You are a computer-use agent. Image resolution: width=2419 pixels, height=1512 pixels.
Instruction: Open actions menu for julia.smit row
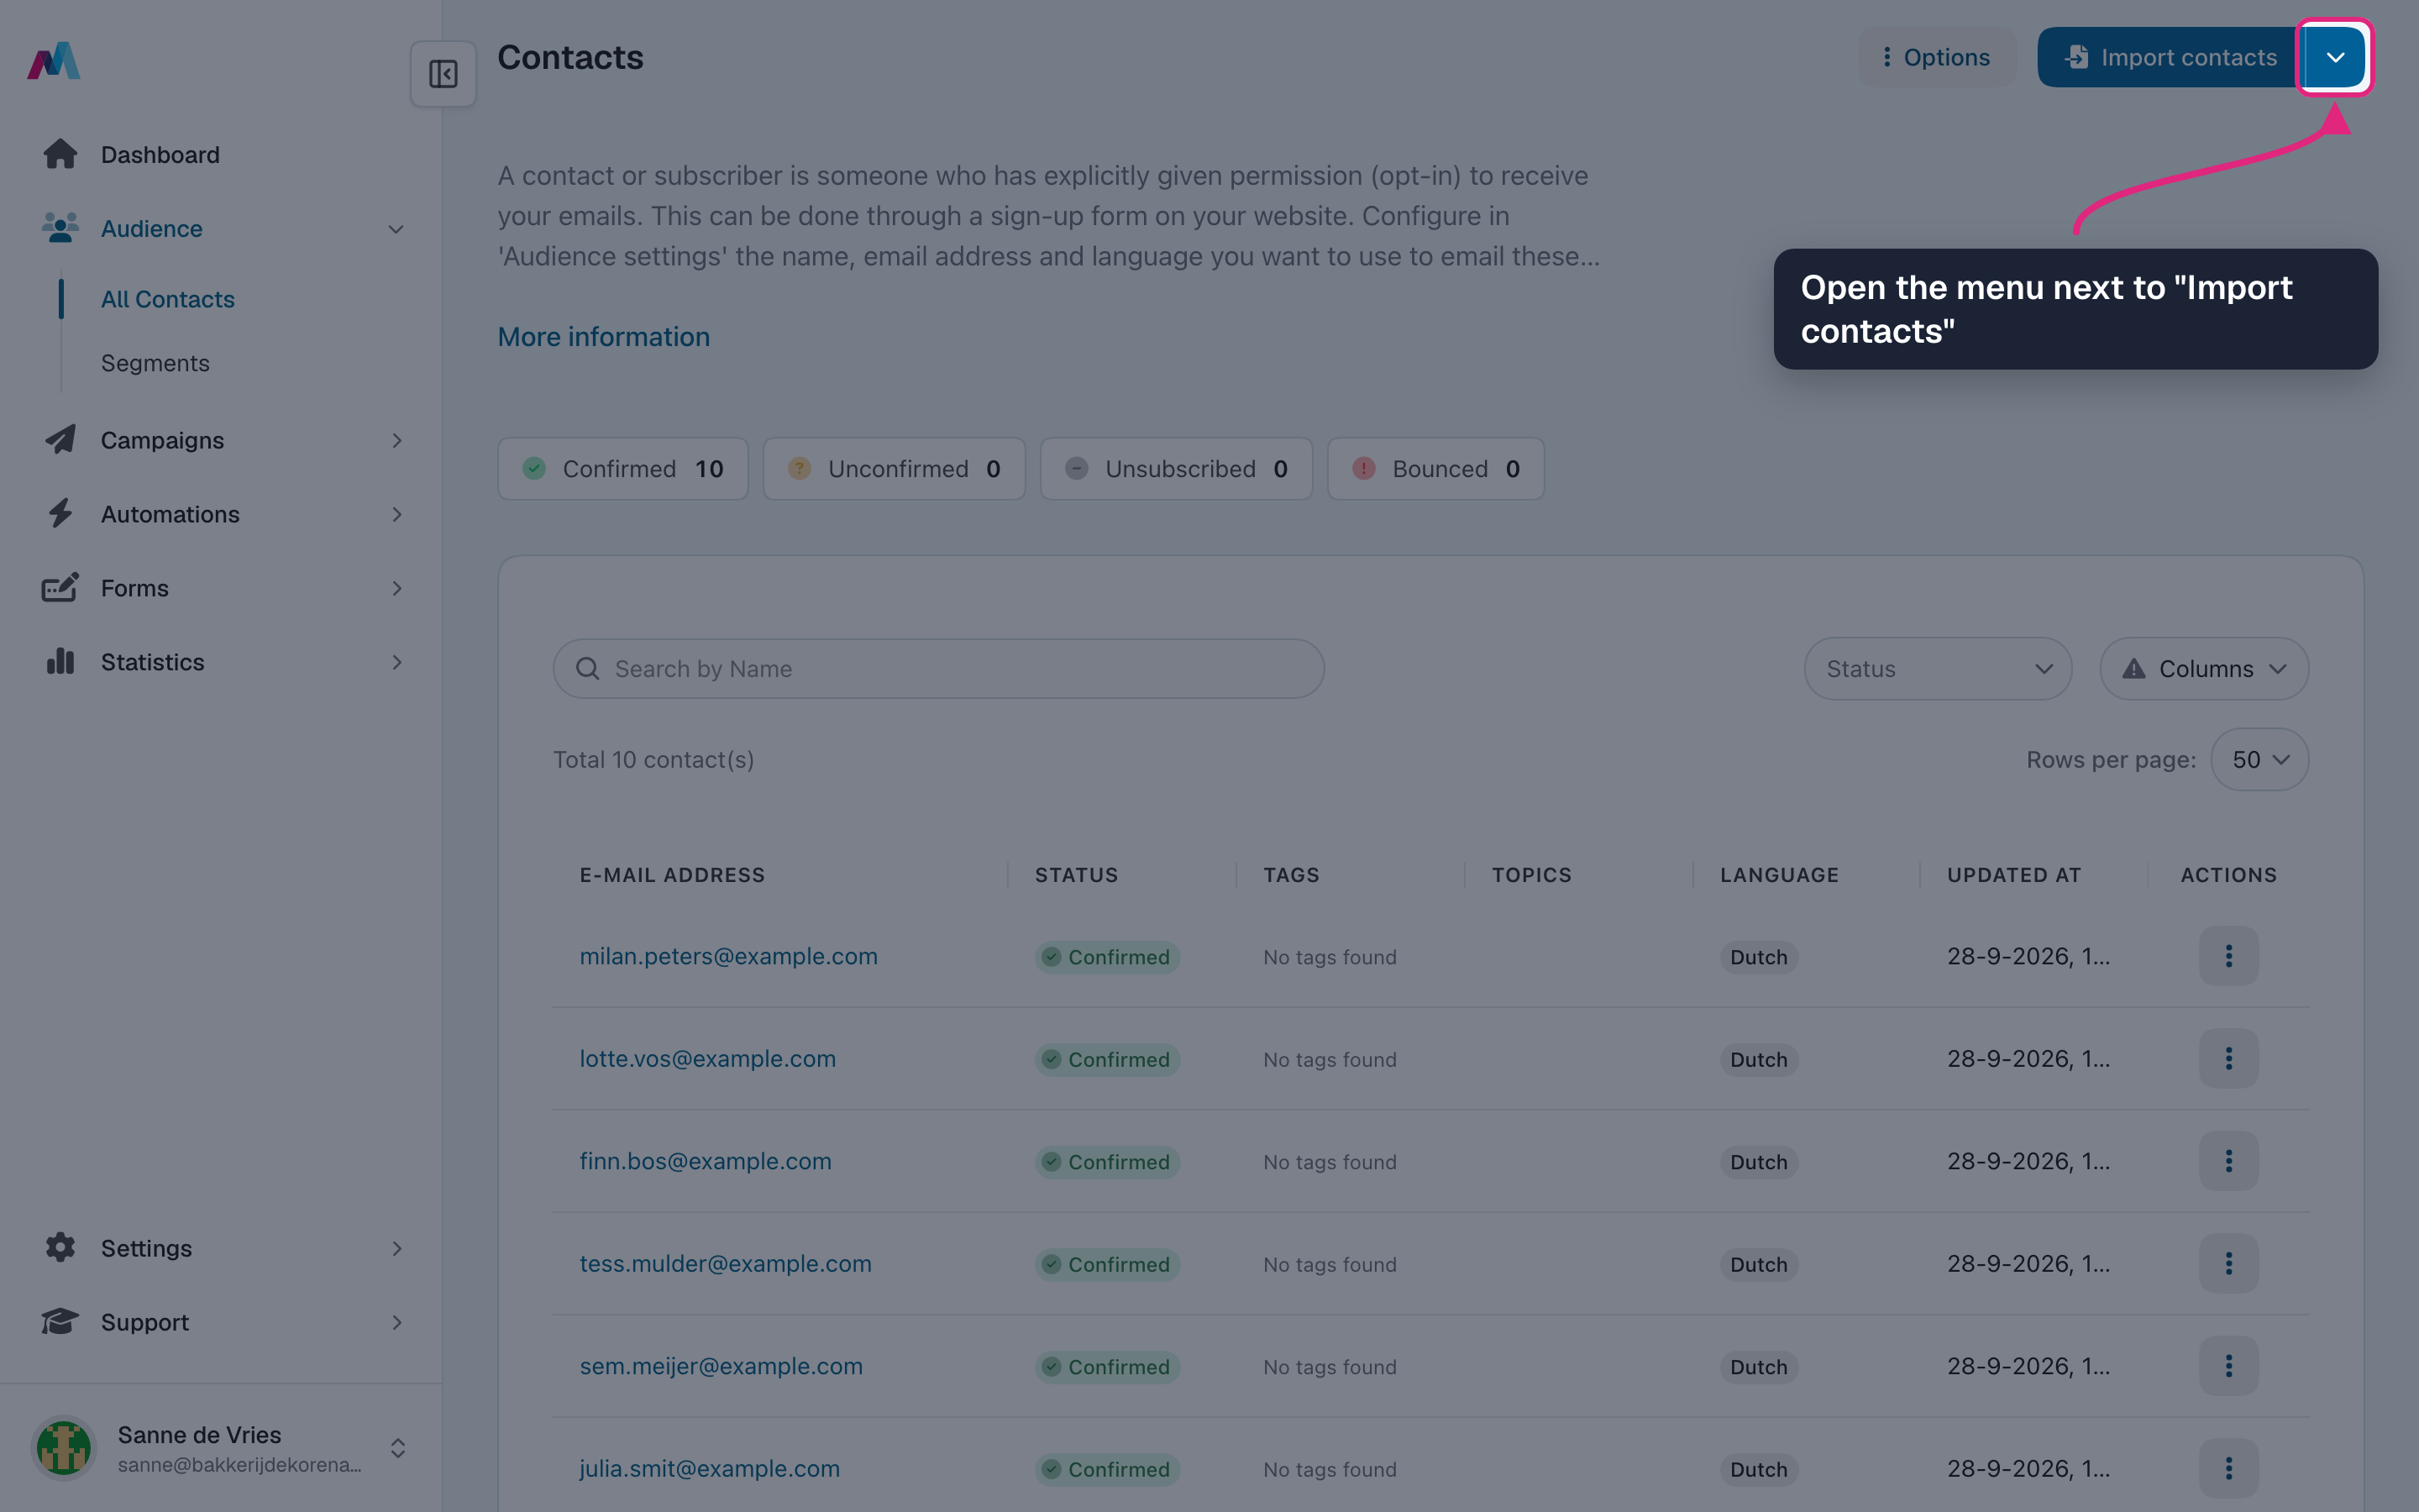pos(2228,1469)
